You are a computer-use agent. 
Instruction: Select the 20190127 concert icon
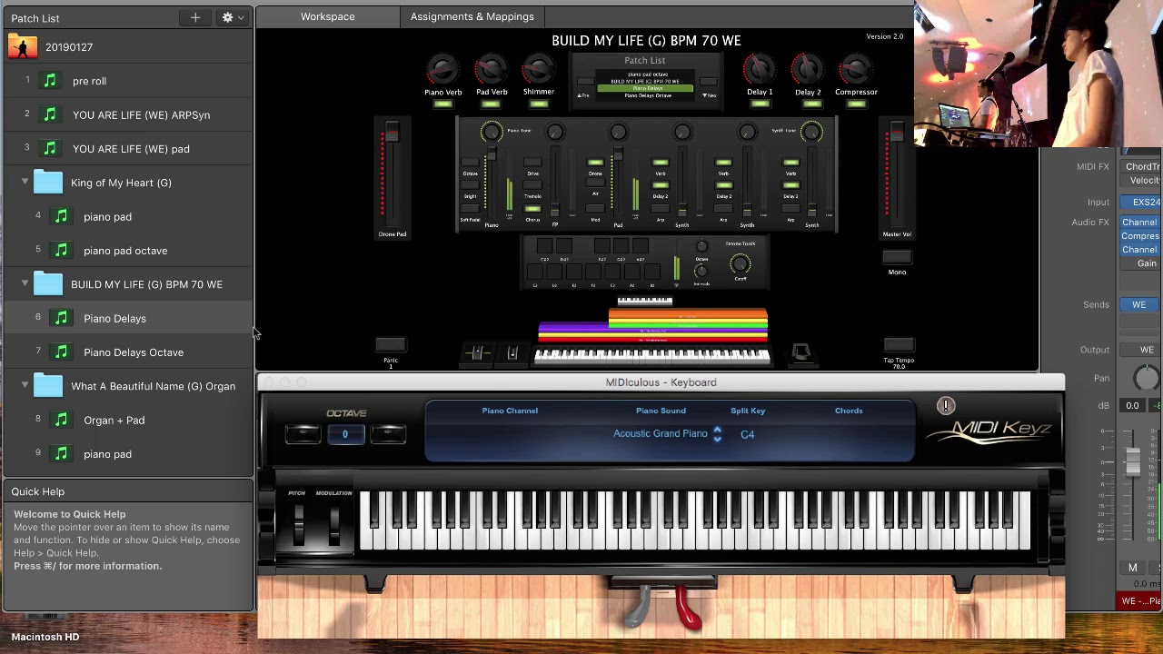click(x=23, y=47)
